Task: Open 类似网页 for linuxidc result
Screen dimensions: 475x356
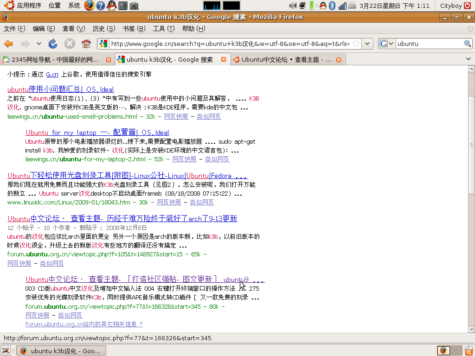Action: pyautogui.click(x=202, y=202)
